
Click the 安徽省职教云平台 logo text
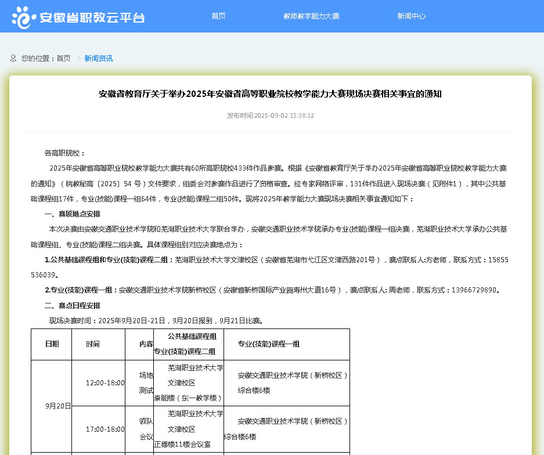pyautogui.click(x=92, y=17)
